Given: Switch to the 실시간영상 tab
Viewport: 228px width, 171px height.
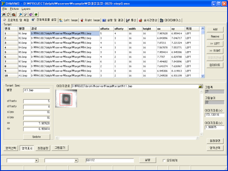Looking at the screenshot, I should pyautogui.click(x=148, y=20).
